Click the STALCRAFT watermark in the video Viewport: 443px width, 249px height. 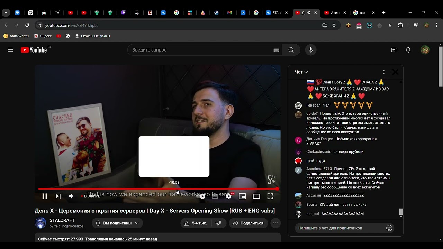(271, 180)
